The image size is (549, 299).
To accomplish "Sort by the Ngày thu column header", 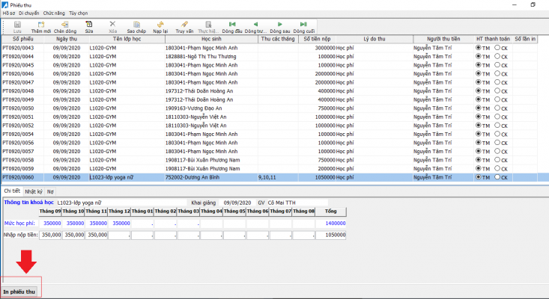I will pos(67,39).
